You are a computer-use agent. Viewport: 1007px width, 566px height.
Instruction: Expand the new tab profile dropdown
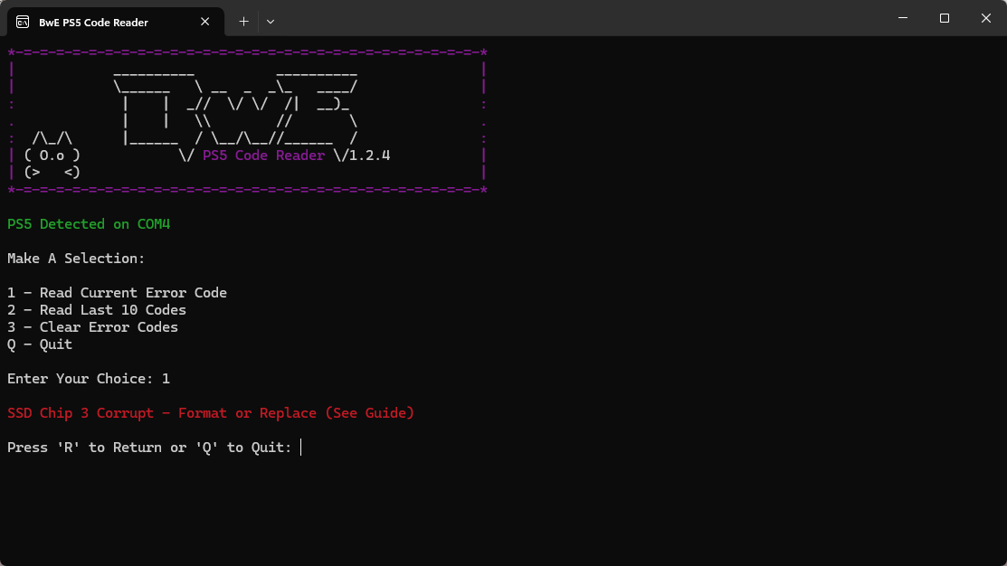(271, 22)
